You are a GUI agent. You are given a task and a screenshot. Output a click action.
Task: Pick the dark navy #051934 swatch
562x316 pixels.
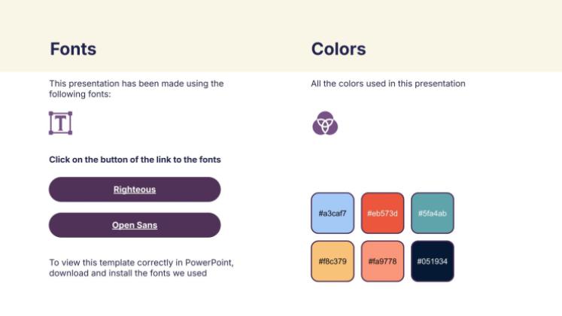(432, 261)
